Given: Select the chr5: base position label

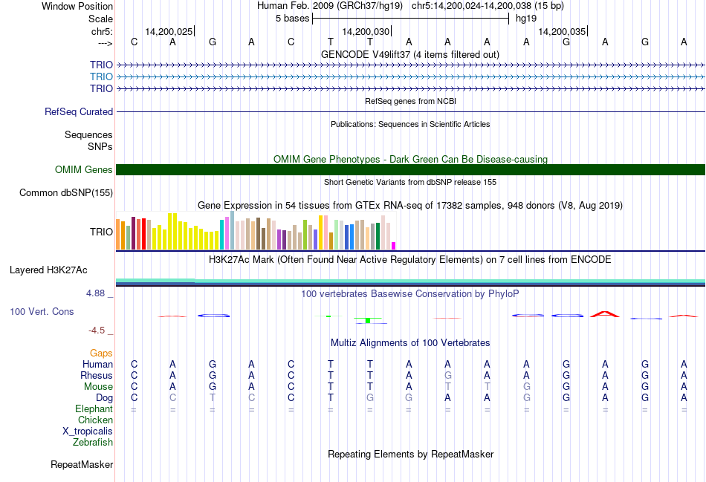Looking at the screenshot, I should coord(102,31).
